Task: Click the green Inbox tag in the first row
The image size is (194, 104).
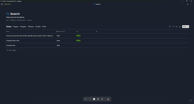Action: [x=78, y=36]
